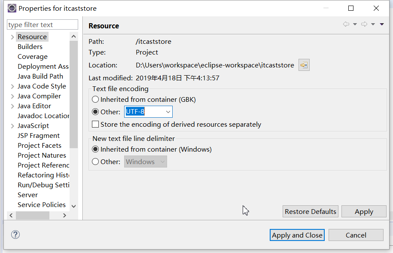This screenshot has width=393, height=253.
Task: Open Project Facets properties page
Action: pyautogui.click(x=40, y=146)
